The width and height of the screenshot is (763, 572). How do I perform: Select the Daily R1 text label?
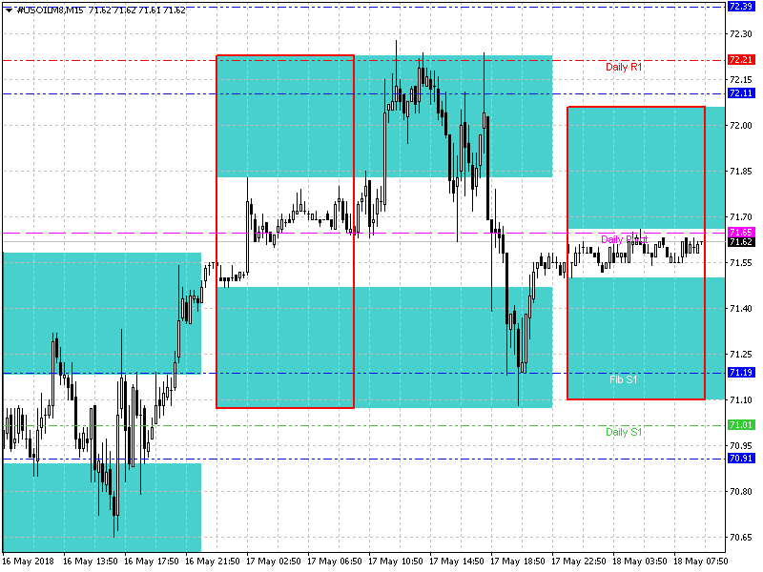624,67
